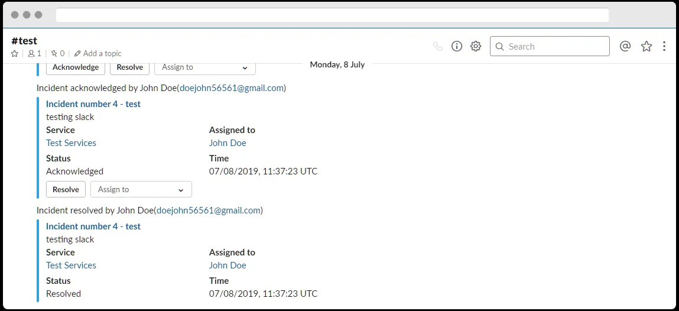Focus the Search field
This screenshot has height=311, width=679.
pyautogui.click(x=550, y=46)
